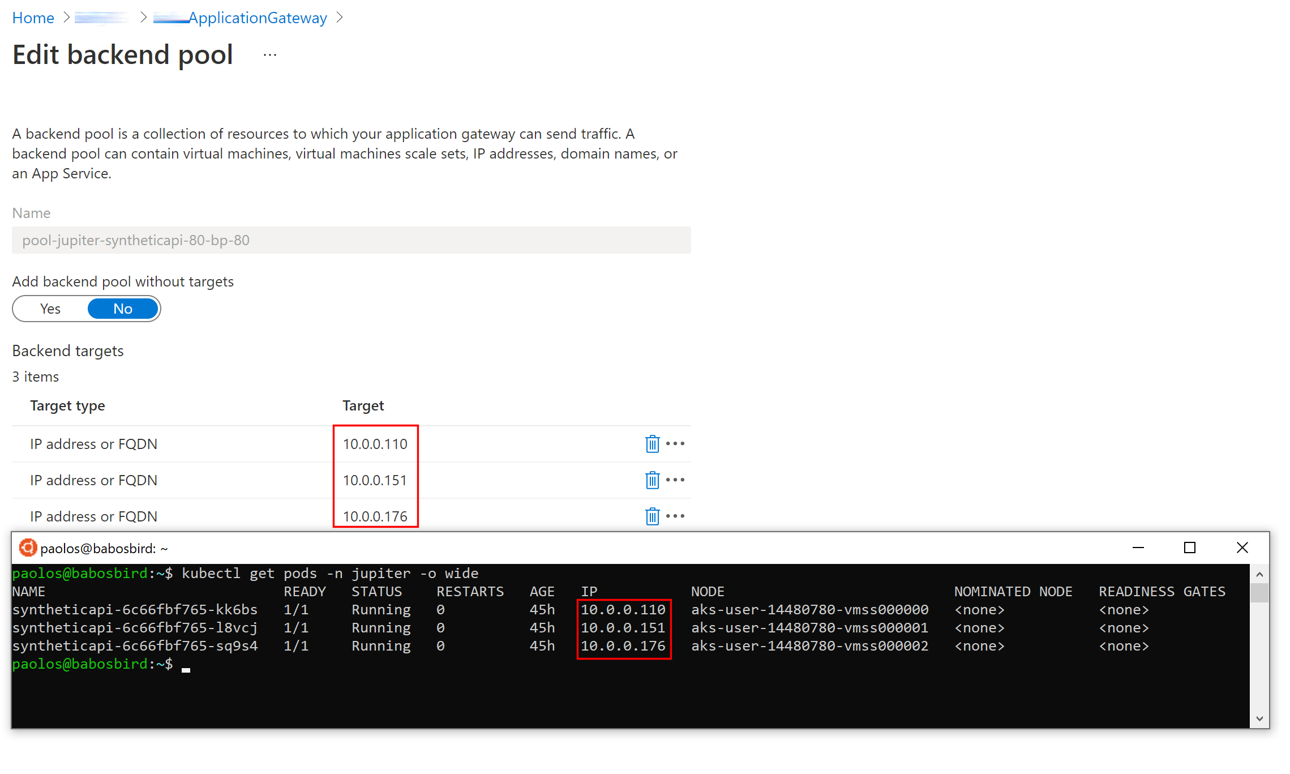Delete the 10.0.0.151 backend target
This screenshot has height=774, width=1290.
[x=652, y=480]
